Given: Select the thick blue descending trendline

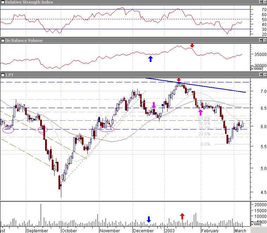Looking at the screenshot, I should [x=196, y=84].
